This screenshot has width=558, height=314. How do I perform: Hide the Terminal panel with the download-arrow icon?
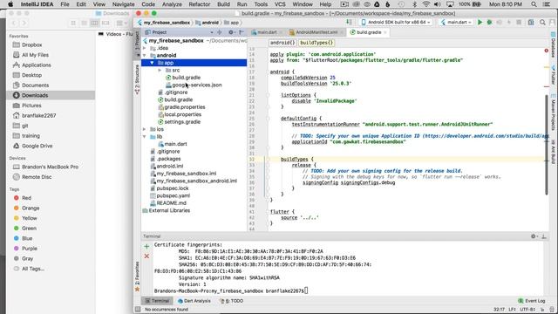(544, 236)
